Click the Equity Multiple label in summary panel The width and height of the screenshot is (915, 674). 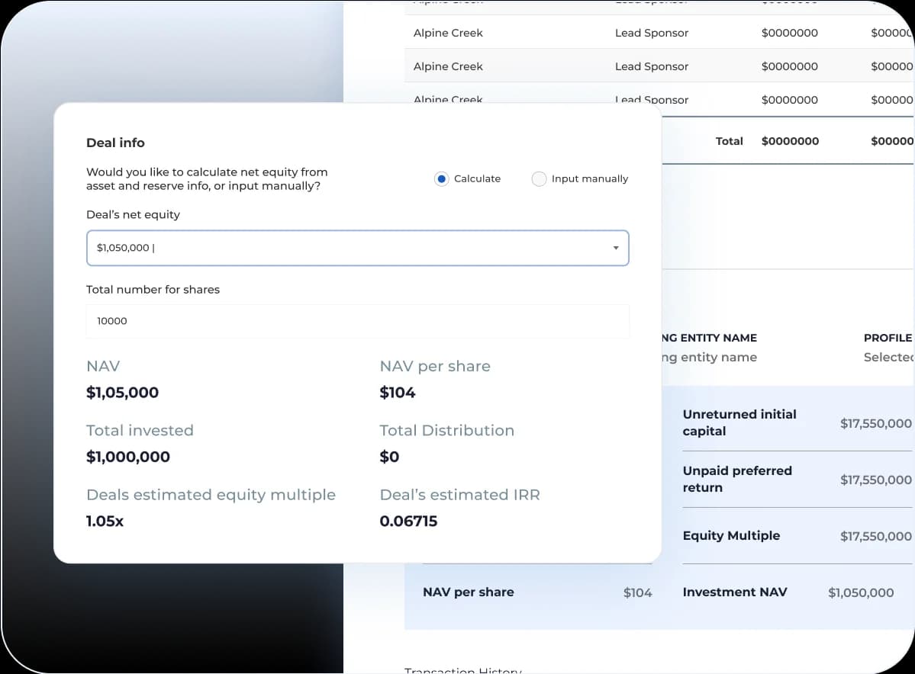(731, 536)
